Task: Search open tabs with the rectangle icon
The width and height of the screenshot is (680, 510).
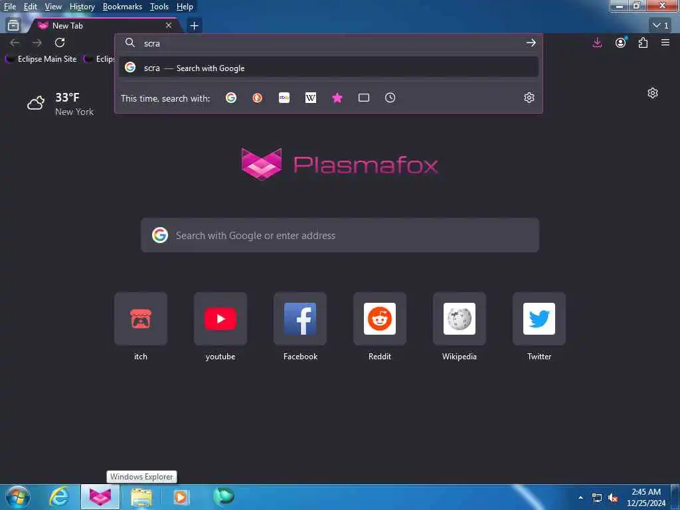Action: 364,98
